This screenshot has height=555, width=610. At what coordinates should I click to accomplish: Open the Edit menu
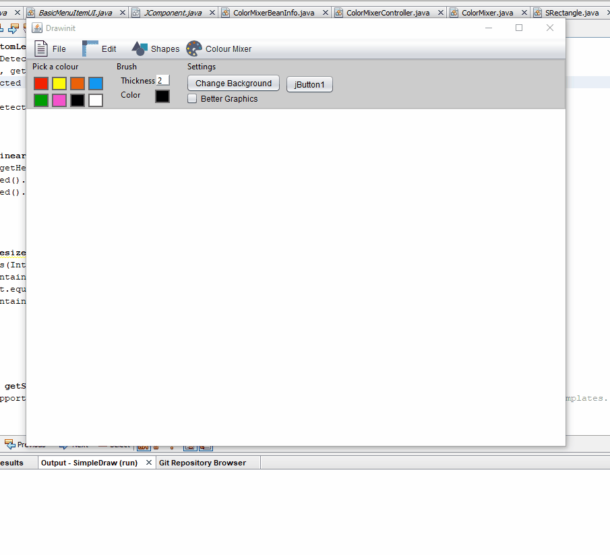tap(99, 49)
